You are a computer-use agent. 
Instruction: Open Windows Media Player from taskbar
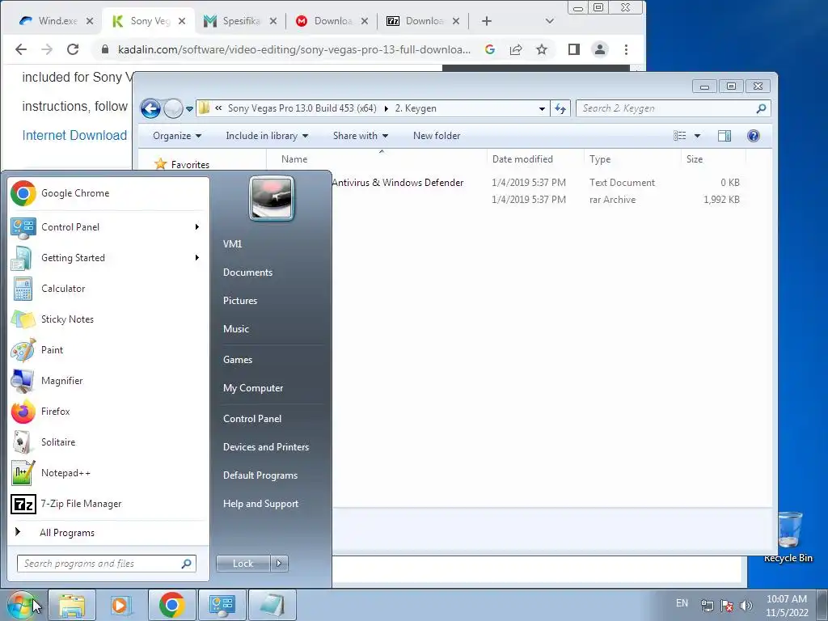tap(120, 605)
